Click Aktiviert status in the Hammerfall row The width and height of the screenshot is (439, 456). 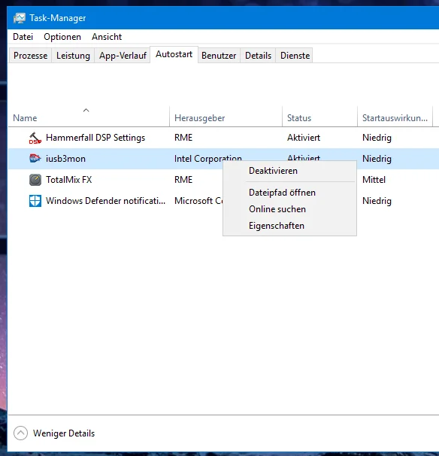(304, 138)
